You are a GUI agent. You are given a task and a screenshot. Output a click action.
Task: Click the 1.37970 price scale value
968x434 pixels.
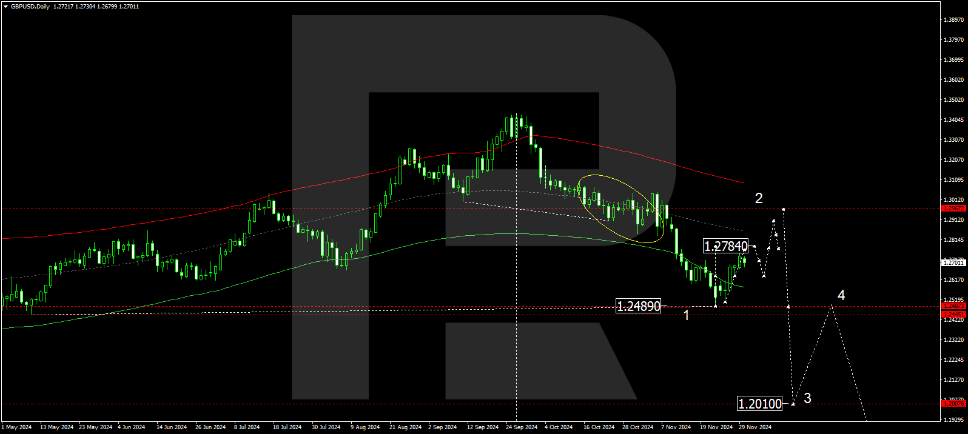pos(953,40)
